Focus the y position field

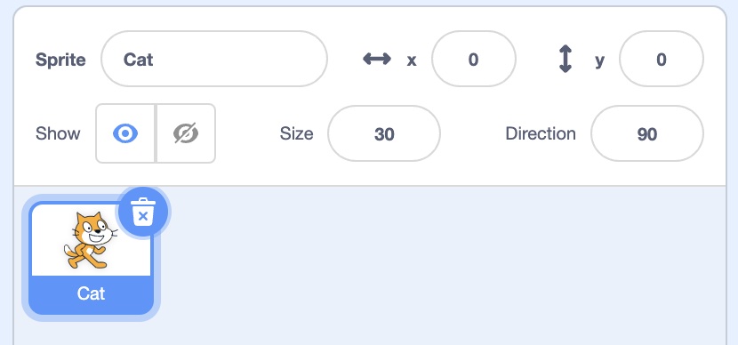662,59
